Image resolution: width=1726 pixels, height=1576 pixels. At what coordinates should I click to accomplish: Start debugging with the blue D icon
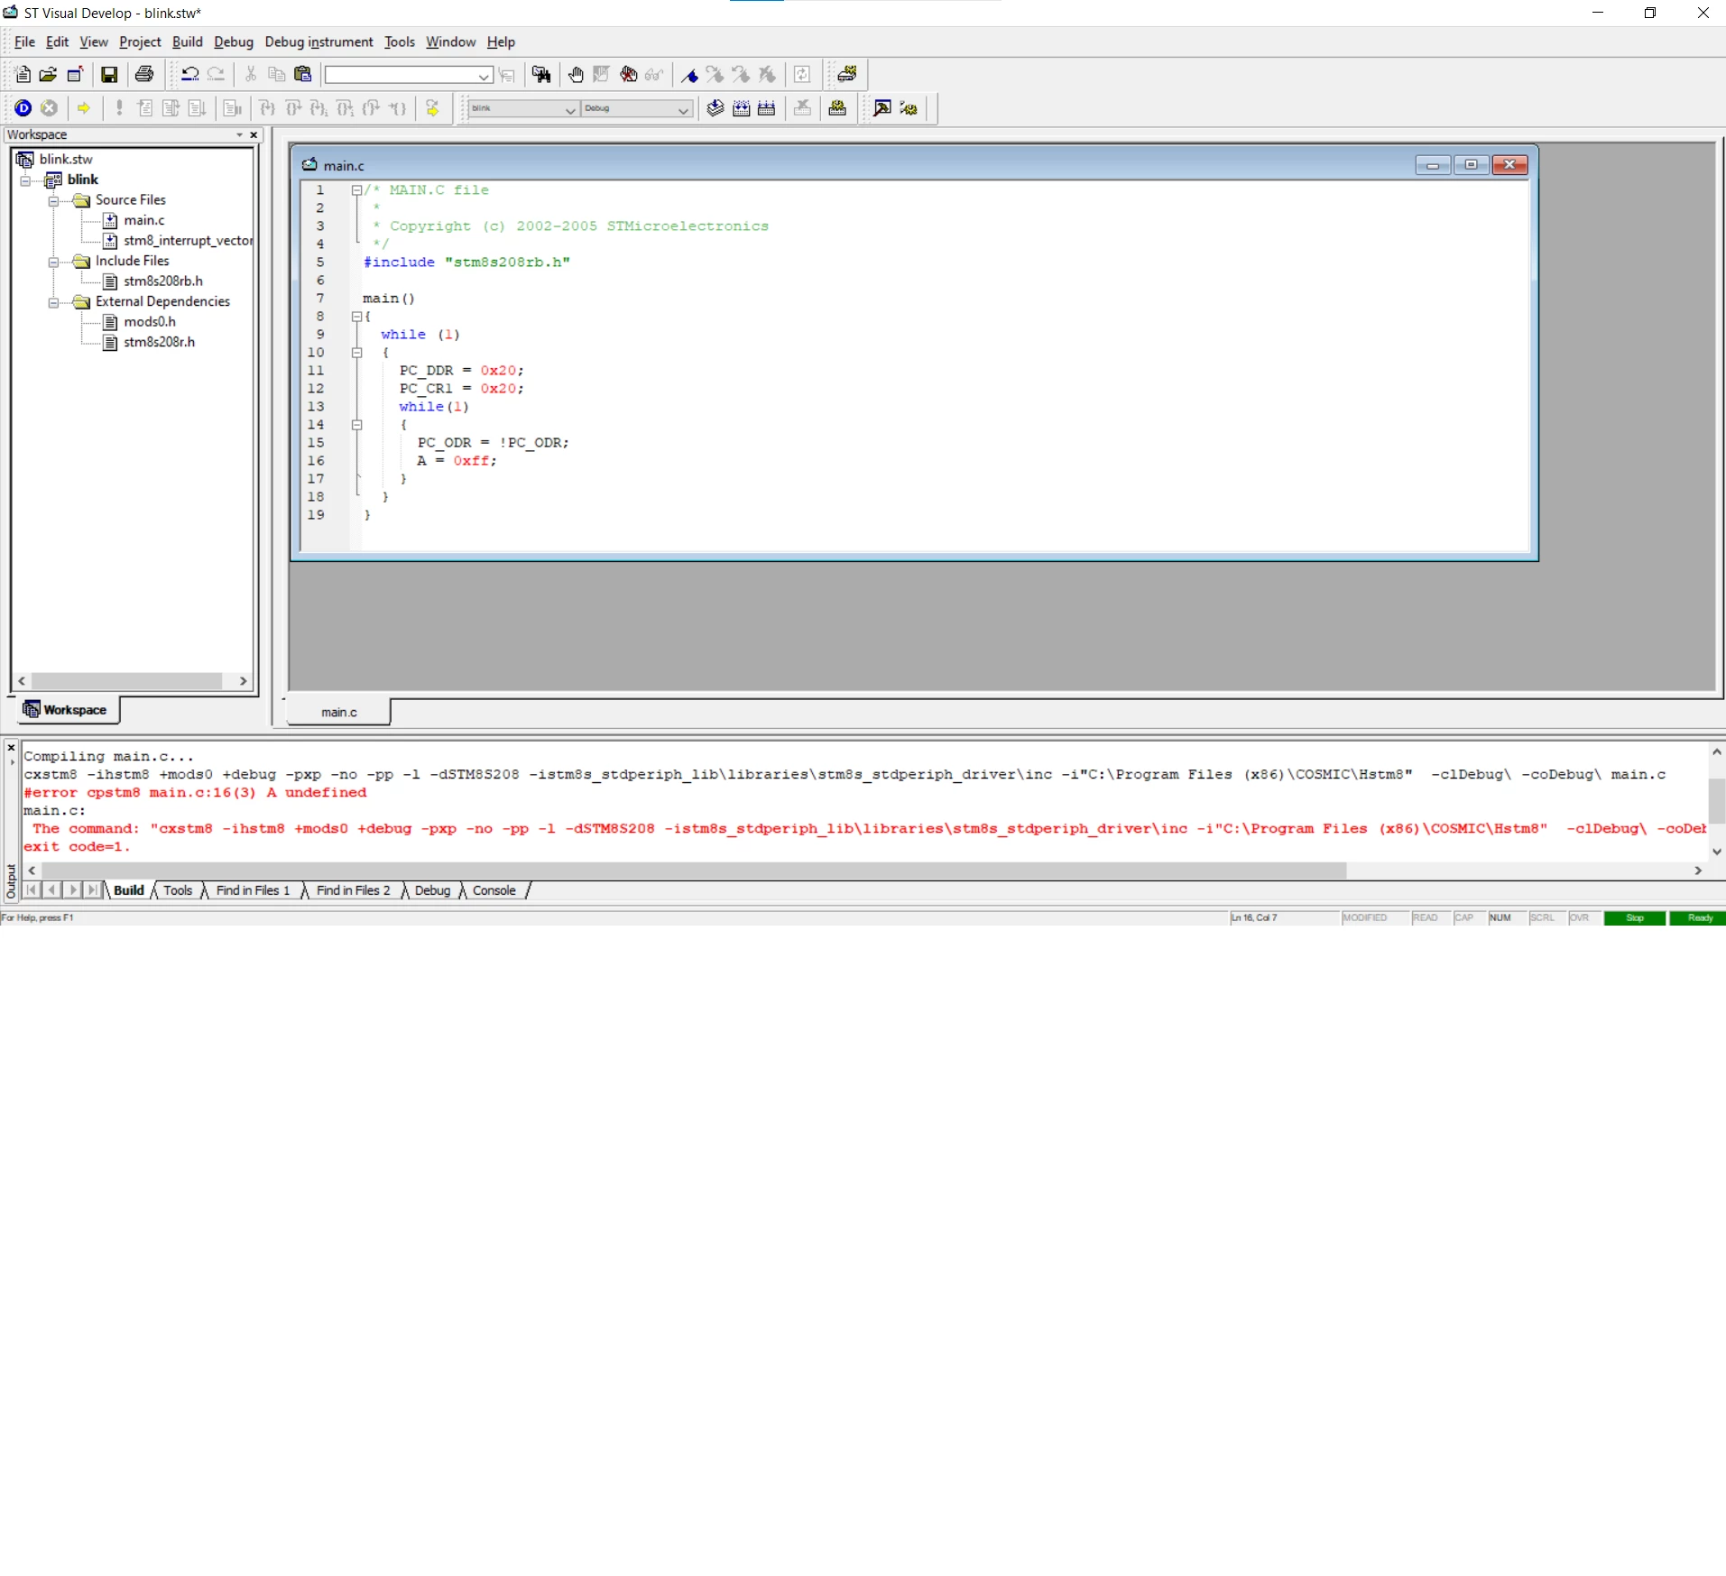[x=23, y=108]
